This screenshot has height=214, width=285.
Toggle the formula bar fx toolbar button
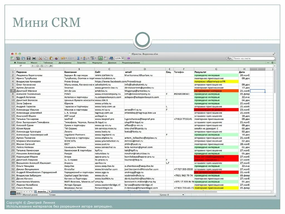(x=100, y=58)
